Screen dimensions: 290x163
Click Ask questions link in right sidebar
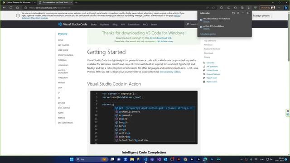coord(212,67)
